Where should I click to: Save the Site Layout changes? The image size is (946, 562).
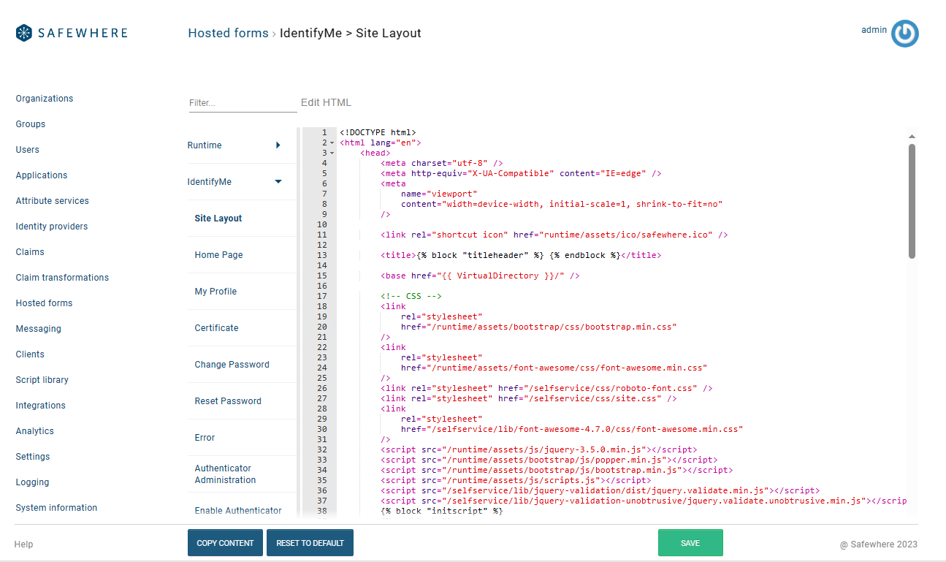[690, 543]
